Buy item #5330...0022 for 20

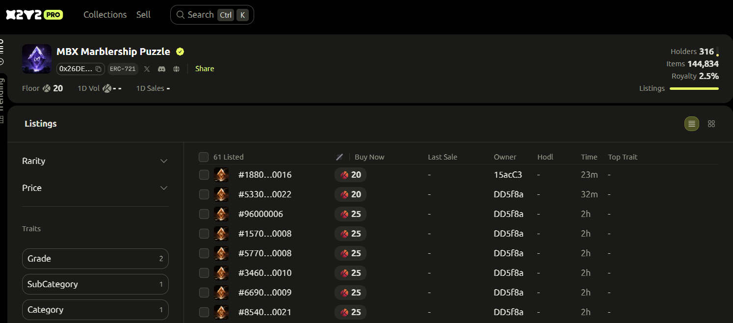[x=351, y=194]
